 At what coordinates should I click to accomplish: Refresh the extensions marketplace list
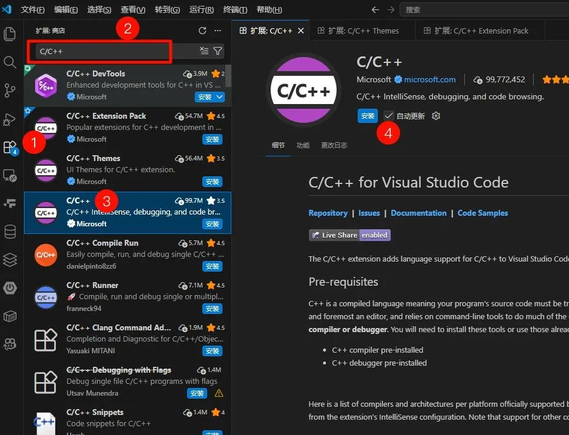[x=202, y=31]
